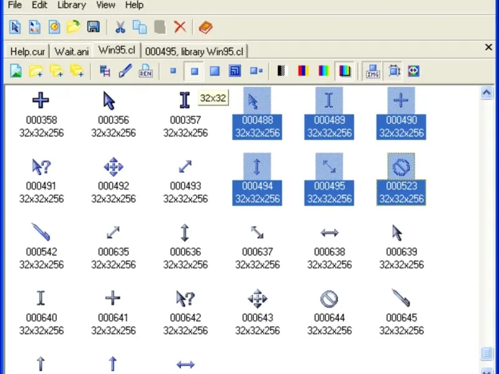Open the help book icon
This screenshot has width=499, height=374.
pos(205,27)
